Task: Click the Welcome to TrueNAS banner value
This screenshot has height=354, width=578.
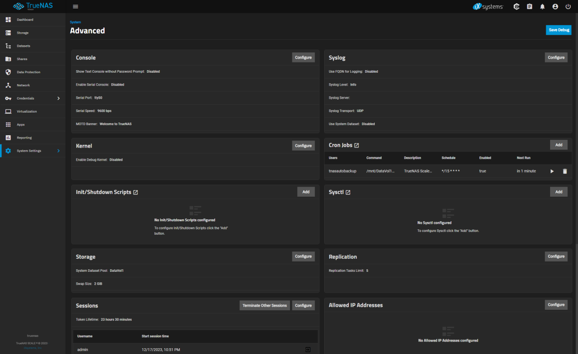Action: point(116,124)
